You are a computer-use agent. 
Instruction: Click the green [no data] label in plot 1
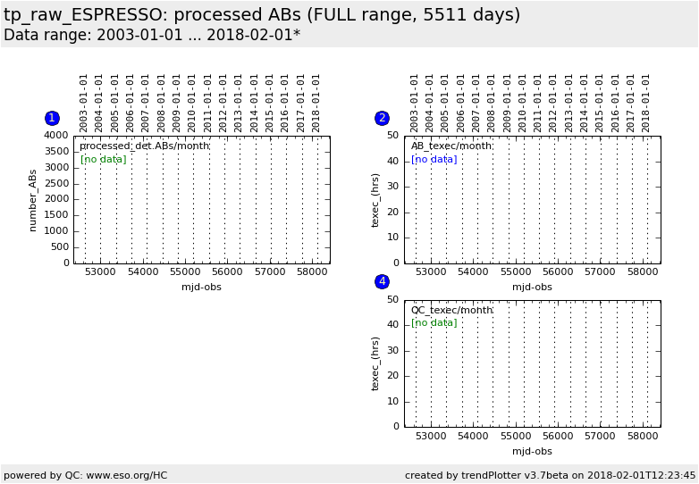(x=104, y=159)
